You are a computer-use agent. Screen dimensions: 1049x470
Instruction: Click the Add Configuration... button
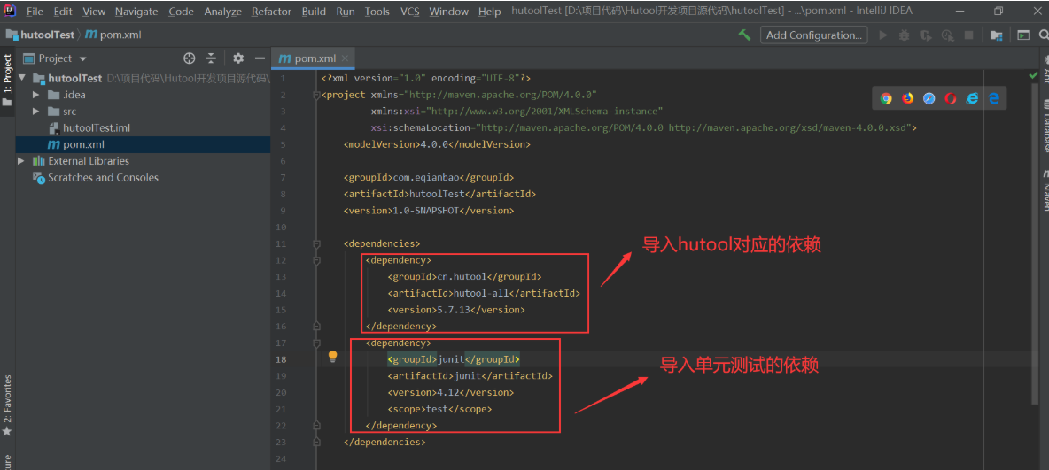(813, 35)
